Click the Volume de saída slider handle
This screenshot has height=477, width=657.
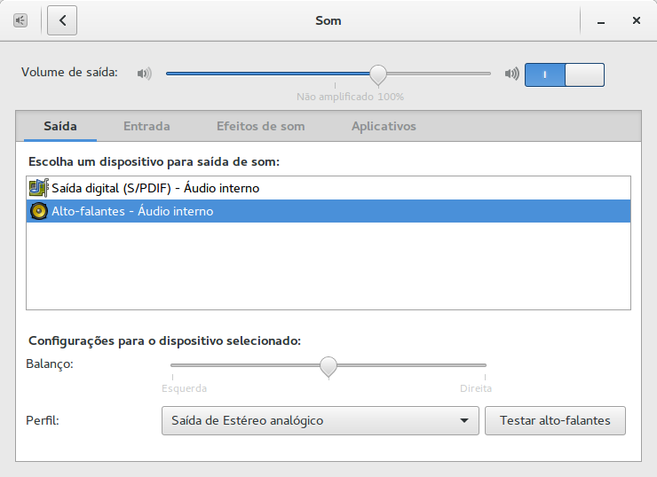click(378, 74)
